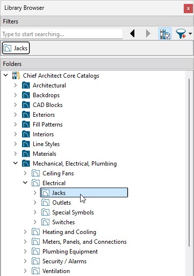The height and width of the screenshot is (276, 194).
Task: Click the Fill Patterns folder icon
Action: [x=26, y=125]
